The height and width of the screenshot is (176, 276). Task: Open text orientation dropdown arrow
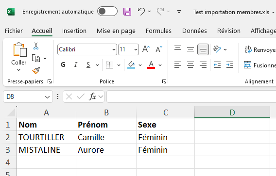pyautogui.click(x=225, y=50)
